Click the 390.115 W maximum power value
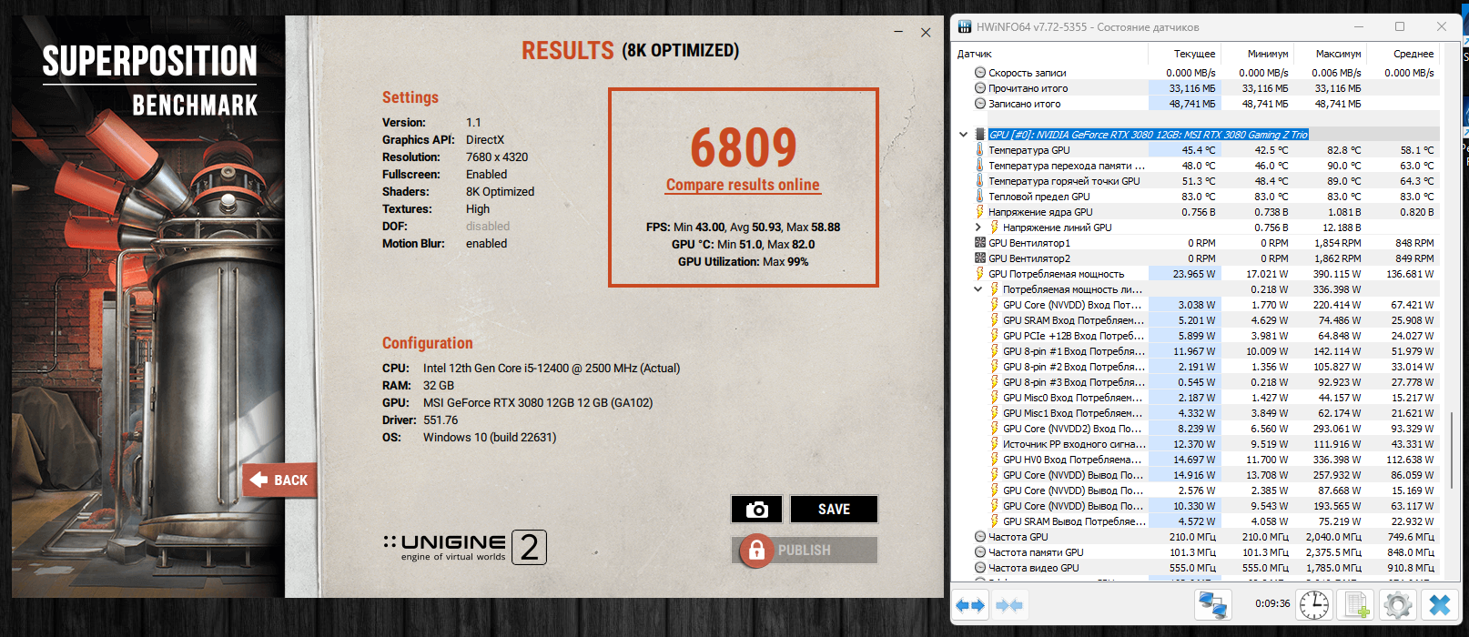Screen dimensions: 1469x637 click(1337, 274)
